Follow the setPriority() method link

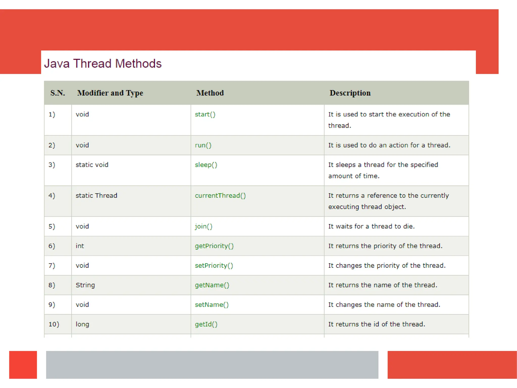point(214,265)
